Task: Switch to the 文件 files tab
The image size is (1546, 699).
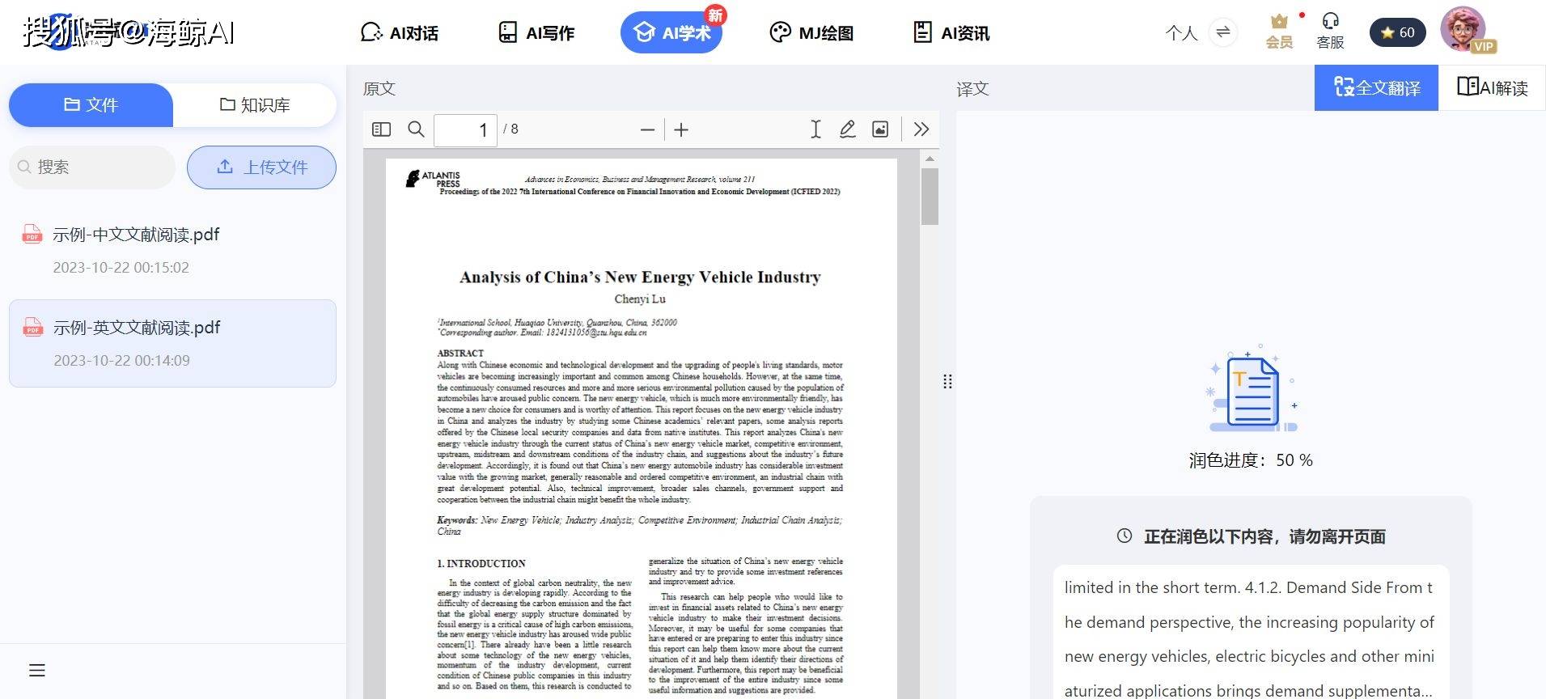Action: click(x=91, y=105)
